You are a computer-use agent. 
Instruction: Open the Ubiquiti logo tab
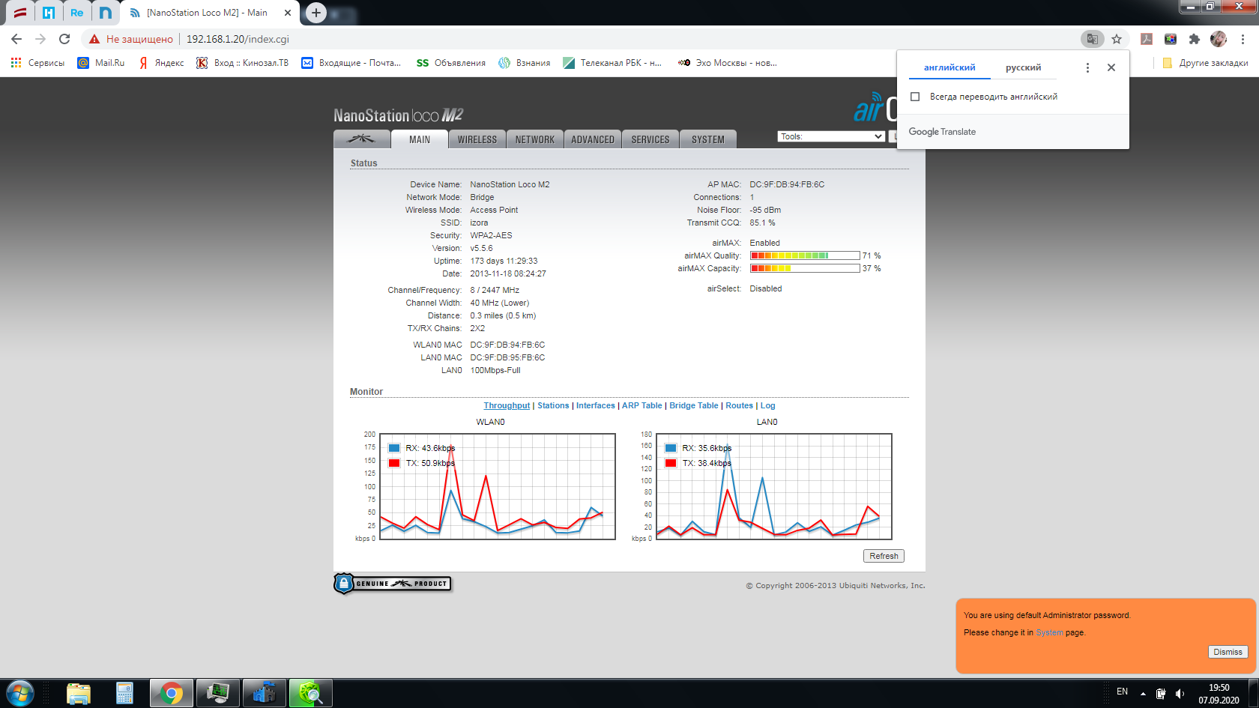[x=362, y=139]
